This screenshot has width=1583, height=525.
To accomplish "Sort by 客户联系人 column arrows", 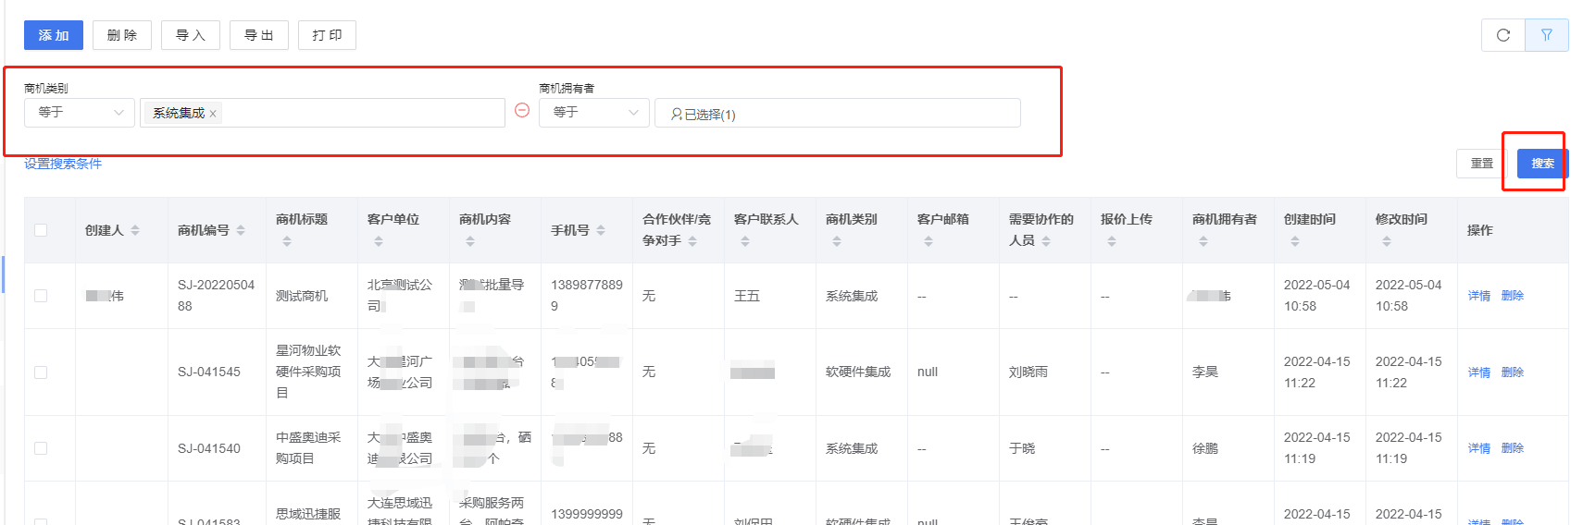I will (x=745, y=241).
